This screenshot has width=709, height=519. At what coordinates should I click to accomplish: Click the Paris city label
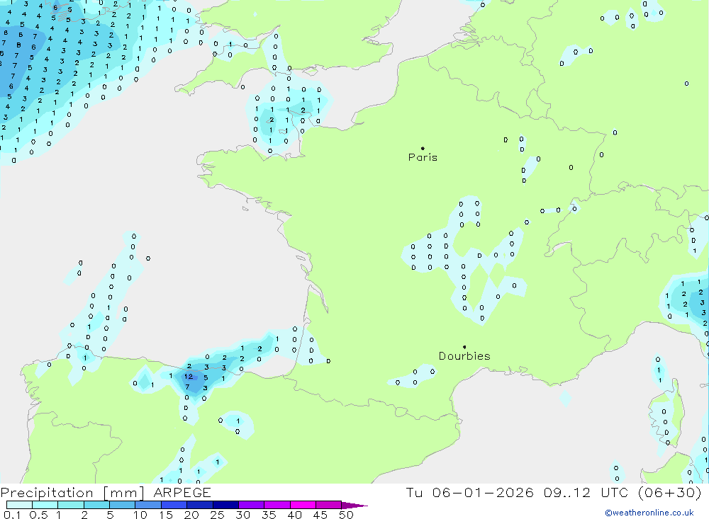pyautogui.click(x=423, y=157)
